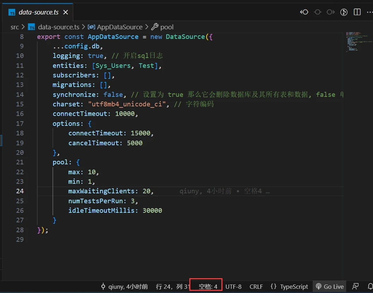
Task: Open the source control graph icon
Action: tap(344, 12)
